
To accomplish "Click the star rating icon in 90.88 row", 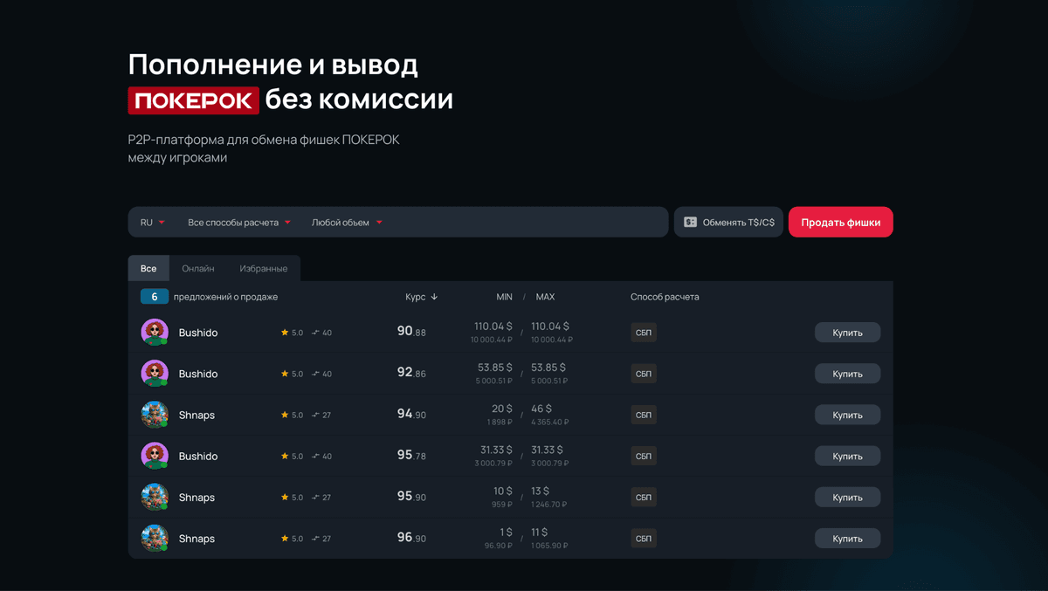I will pyautogui.click(x=285, y=333).
